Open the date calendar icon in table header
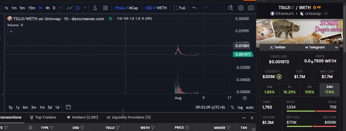Viewport: 346px width, 131px height. [31, 128]
